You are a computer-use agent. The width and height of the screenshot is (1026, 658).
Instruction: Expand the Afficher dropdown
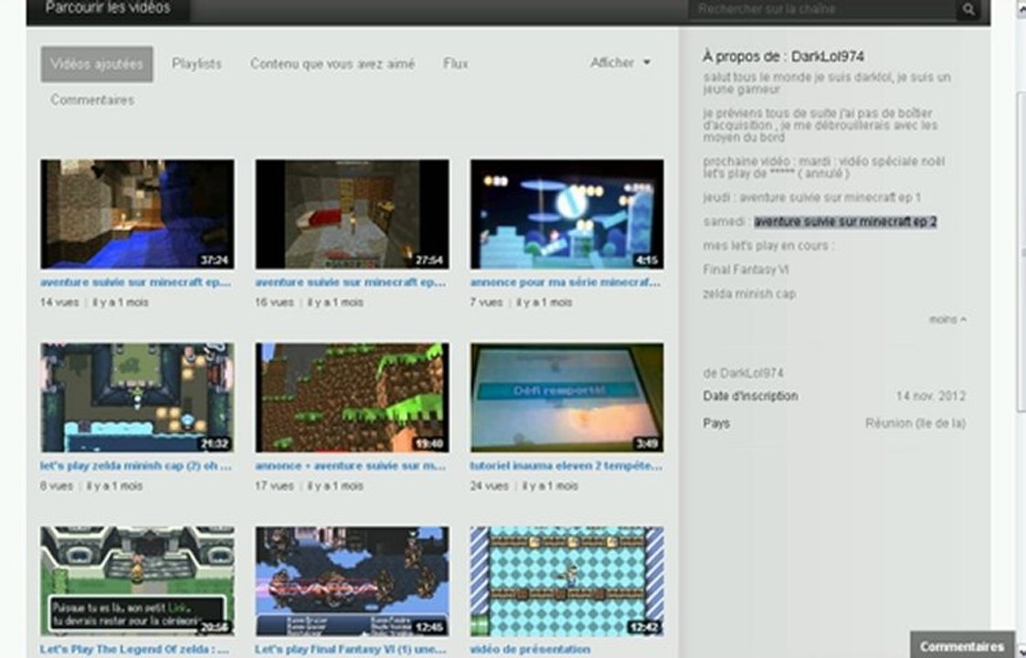[620, 63]
